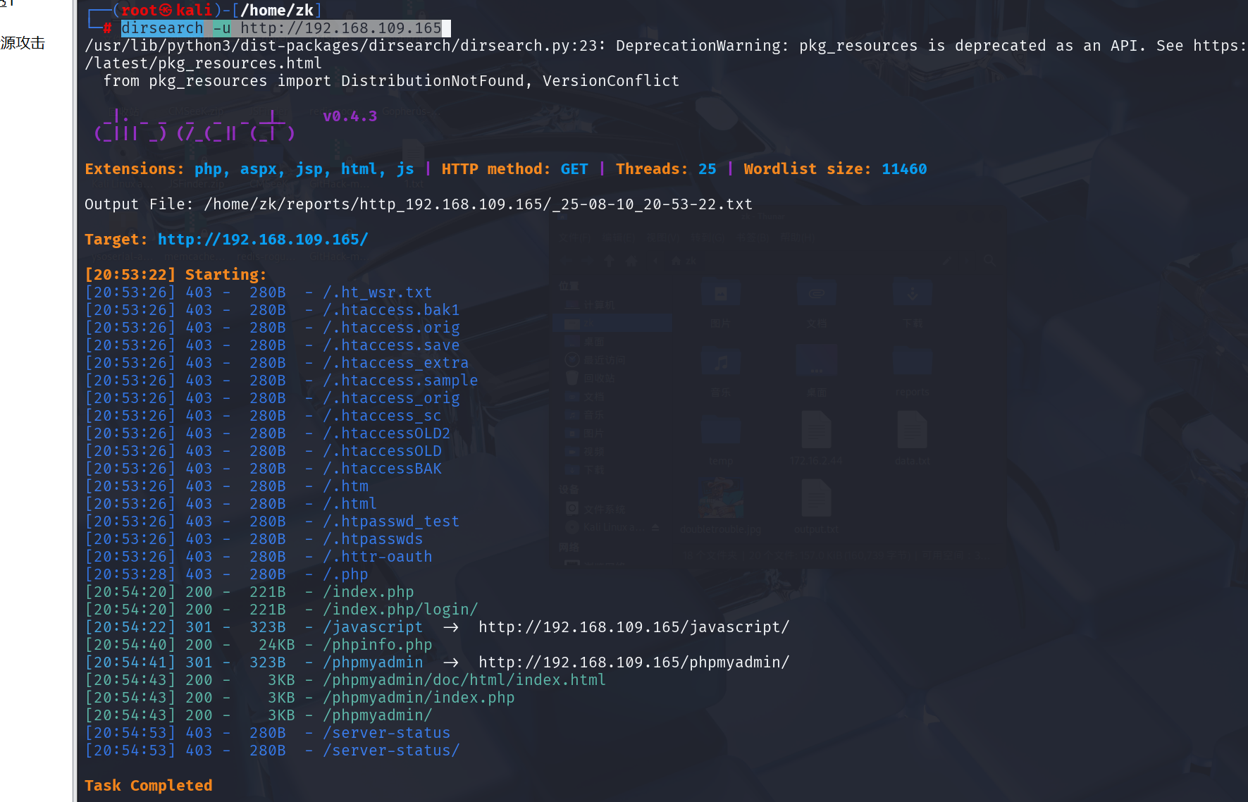Click the /phpmyadmin/doc/html/index.html result
This screenshot has width=1248, height=802.
click(464, 680)
